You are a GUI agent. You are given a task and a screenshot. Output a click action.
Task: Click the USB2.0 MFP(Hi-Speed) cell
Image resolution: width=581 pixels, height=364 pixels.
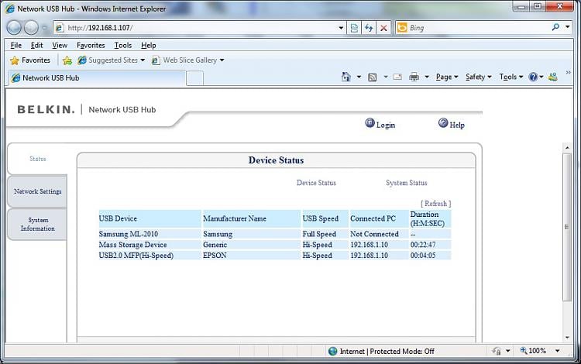[x=150, y=256]
